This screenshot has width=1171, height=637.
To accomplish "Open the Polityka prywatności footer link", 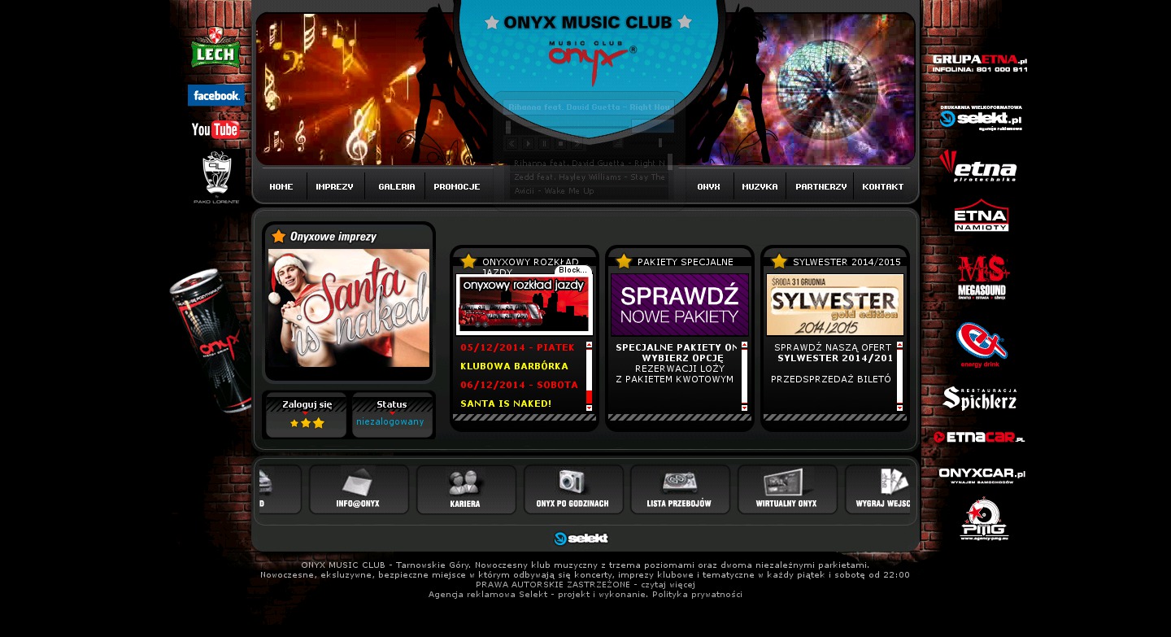I will point(697,595).
